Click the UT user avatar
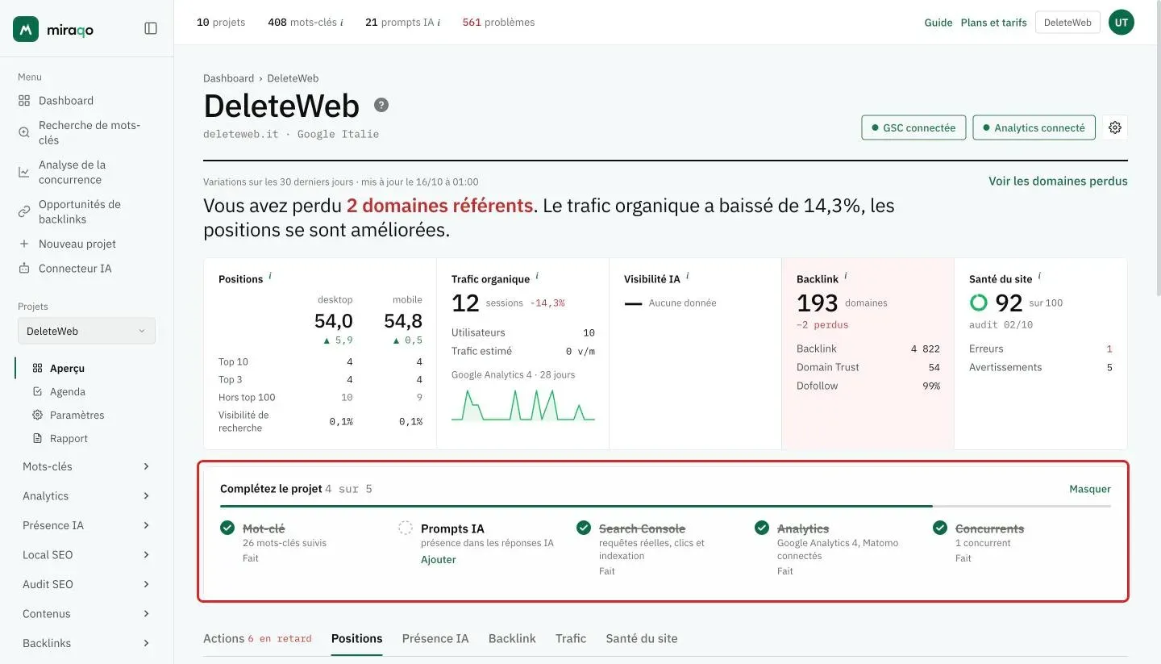Image resolution: width=1161 pixels, height=664 pixels. pos(1121,23)
